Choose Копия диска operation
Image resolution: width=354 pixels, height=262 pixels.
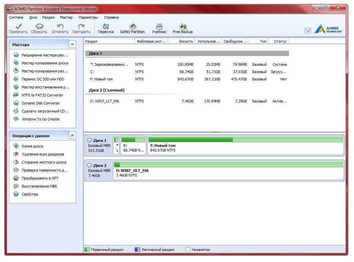(x=28, y=146)
